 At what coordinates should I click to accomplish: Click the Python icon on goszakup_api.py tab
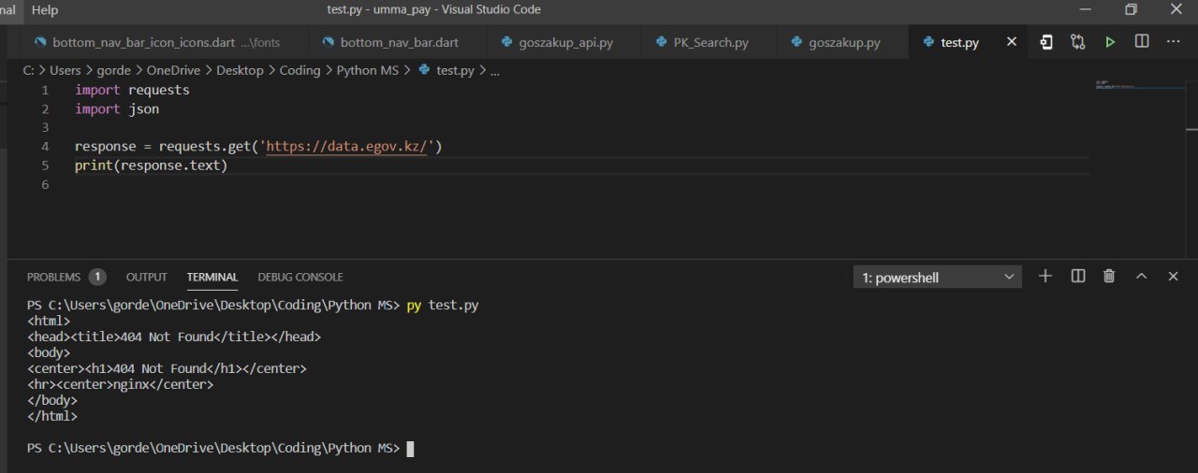[508, 42]
